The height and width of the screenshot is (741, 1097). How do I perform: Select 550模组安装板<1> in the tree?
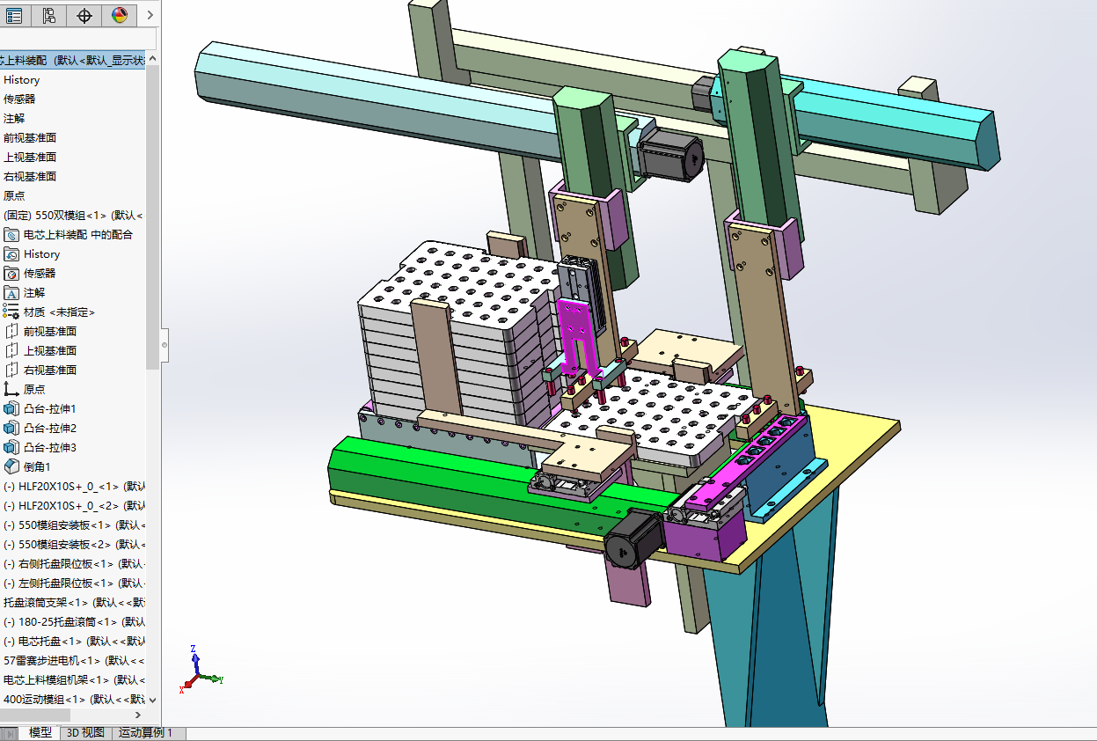coord(73,525)
